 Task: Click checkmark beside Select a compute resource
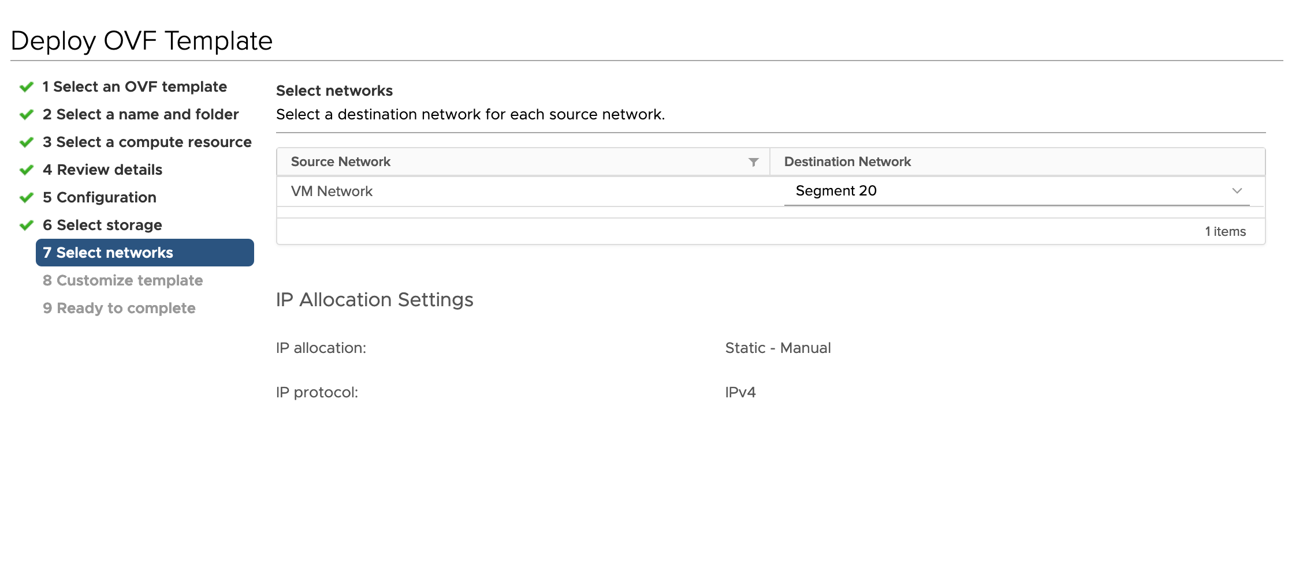click(x=27, y=142)
